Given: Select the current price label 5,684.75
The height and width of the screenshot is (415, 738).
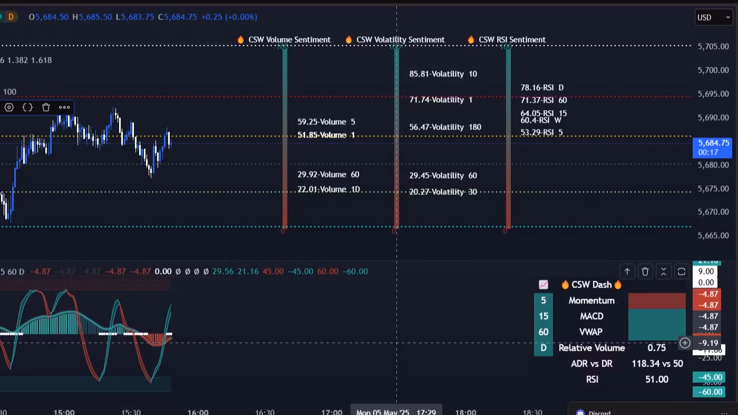Looking at the screenshot, I should (x=713, y=147).
